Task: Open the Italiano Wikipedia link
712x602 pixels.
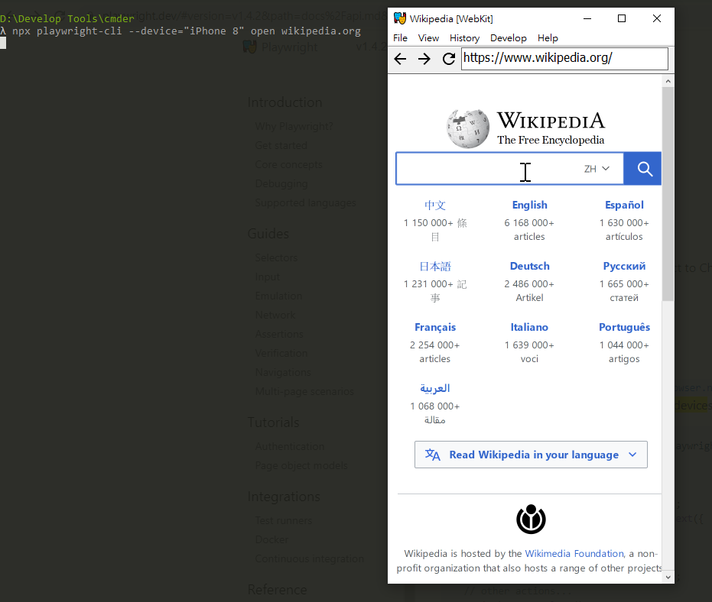Action: tap(529, 328)
